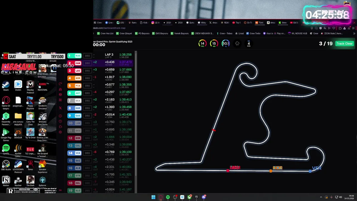Open the Notion desktop shortcut

6,181
